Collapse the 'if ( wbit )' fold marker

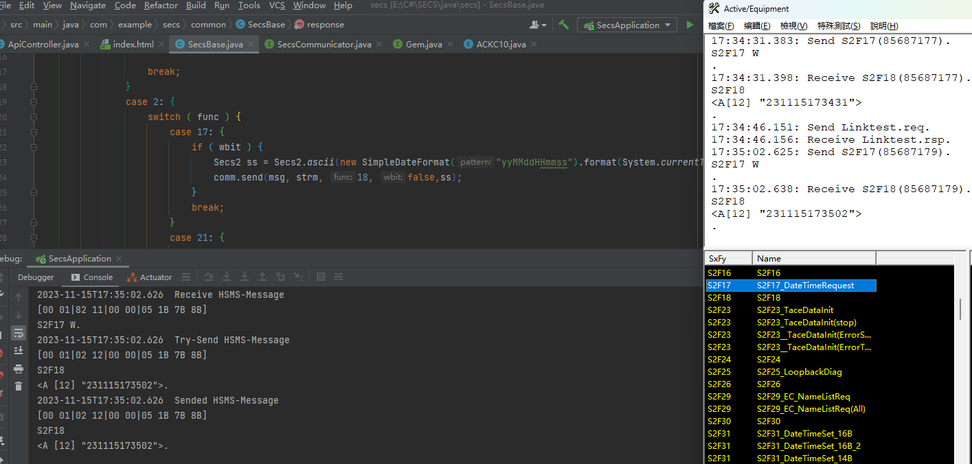[x=33, y=147]
